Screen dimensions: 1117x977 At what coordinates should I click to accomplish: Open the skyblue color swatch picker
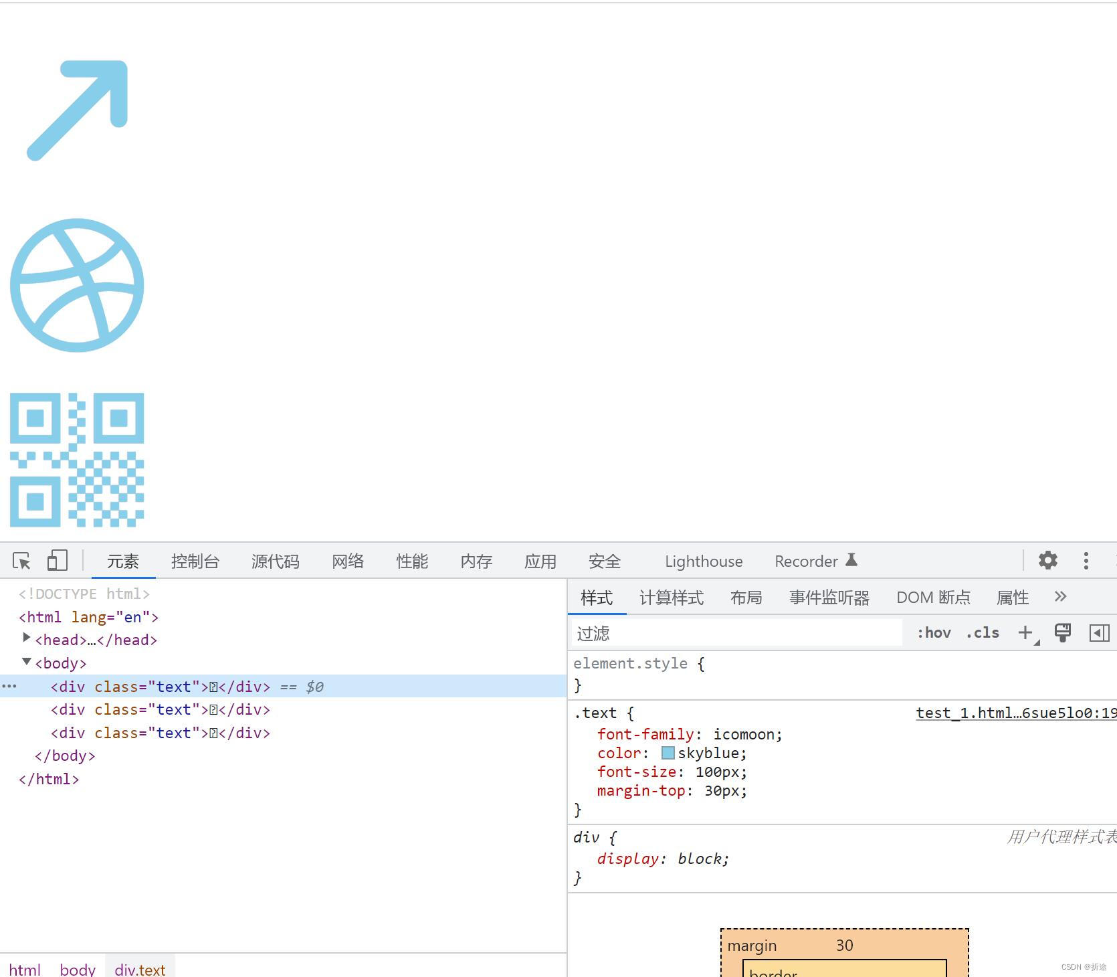click(668, 753)
